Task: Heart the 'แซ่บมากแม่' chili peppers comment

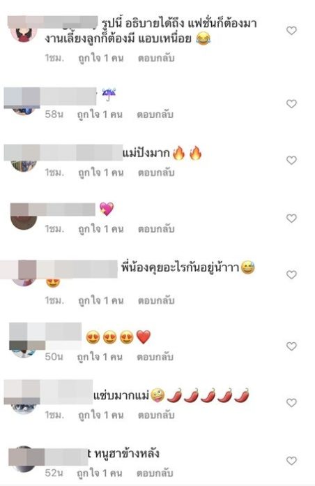Action: [291, 403]
